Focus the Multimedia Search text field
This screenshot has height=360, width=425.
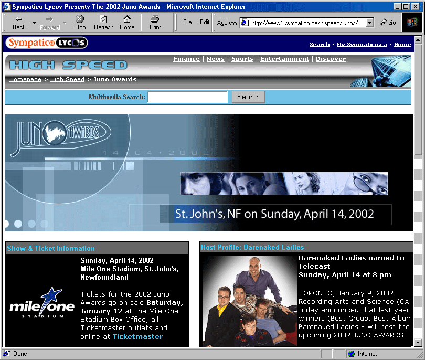(x=187, y=97)
